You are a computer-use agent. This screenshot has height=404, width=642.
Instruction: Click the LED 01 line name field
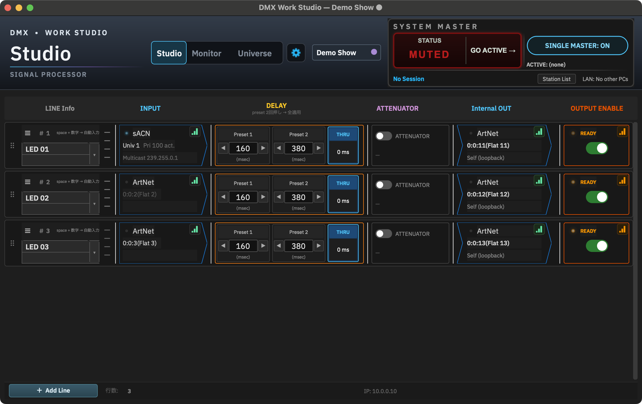[x=56, y=149]
